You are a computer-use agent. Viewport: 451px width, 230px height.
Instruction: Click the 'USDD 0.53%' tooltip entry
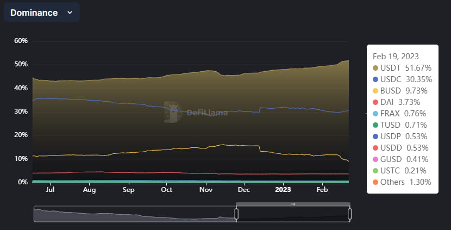[400, 148]
